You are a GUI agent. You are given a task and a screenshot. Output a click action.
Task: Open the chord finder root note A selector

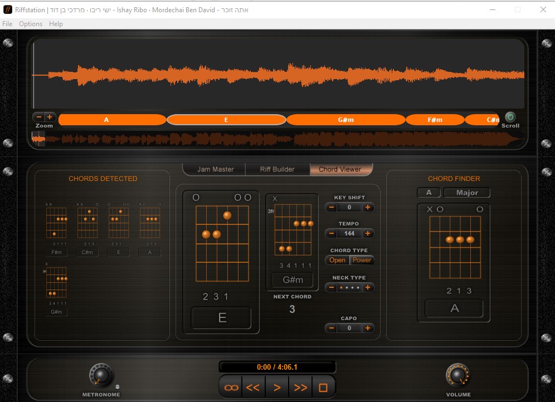tap(429, 193)
